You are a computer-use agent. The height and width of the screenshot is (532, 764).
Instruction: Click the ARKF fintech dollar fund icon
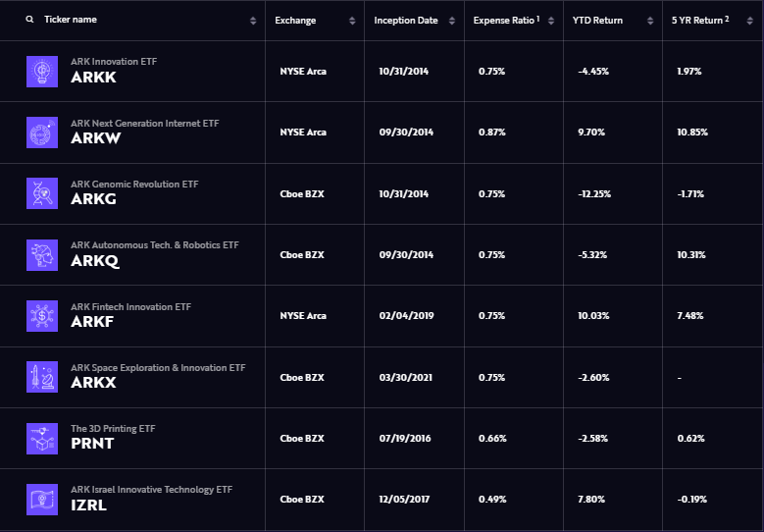pyautogui.click(x=42, y=316)
